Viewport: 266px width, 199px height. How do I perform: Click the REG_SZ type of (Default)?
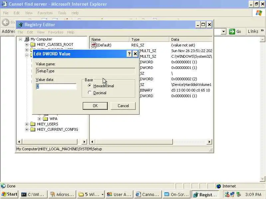pyautogui.click(x=138, y=45)
